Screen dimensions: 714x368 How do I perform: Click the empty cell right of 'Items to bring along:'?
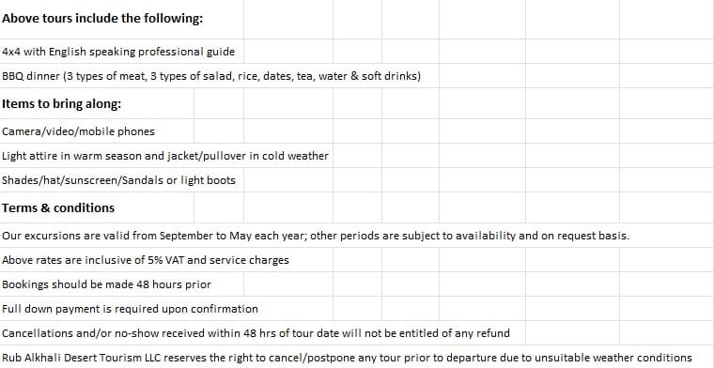219,103
